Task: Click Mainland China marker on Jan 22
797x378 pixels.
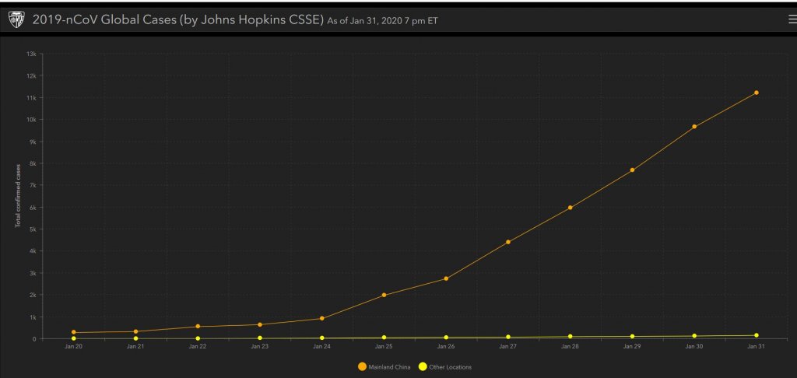Action: point(198,327)
